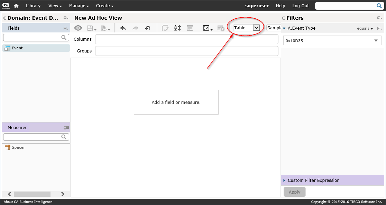Expand the Event tree node
The height and width of the screenshot is (205, 386).
[7, 48]
